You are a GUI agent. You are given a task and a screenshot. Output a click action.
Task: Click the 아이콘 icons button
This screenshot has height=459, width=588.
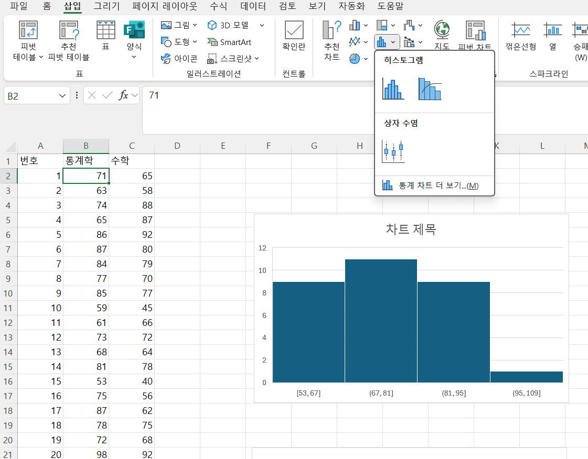(x=179, y=59)
